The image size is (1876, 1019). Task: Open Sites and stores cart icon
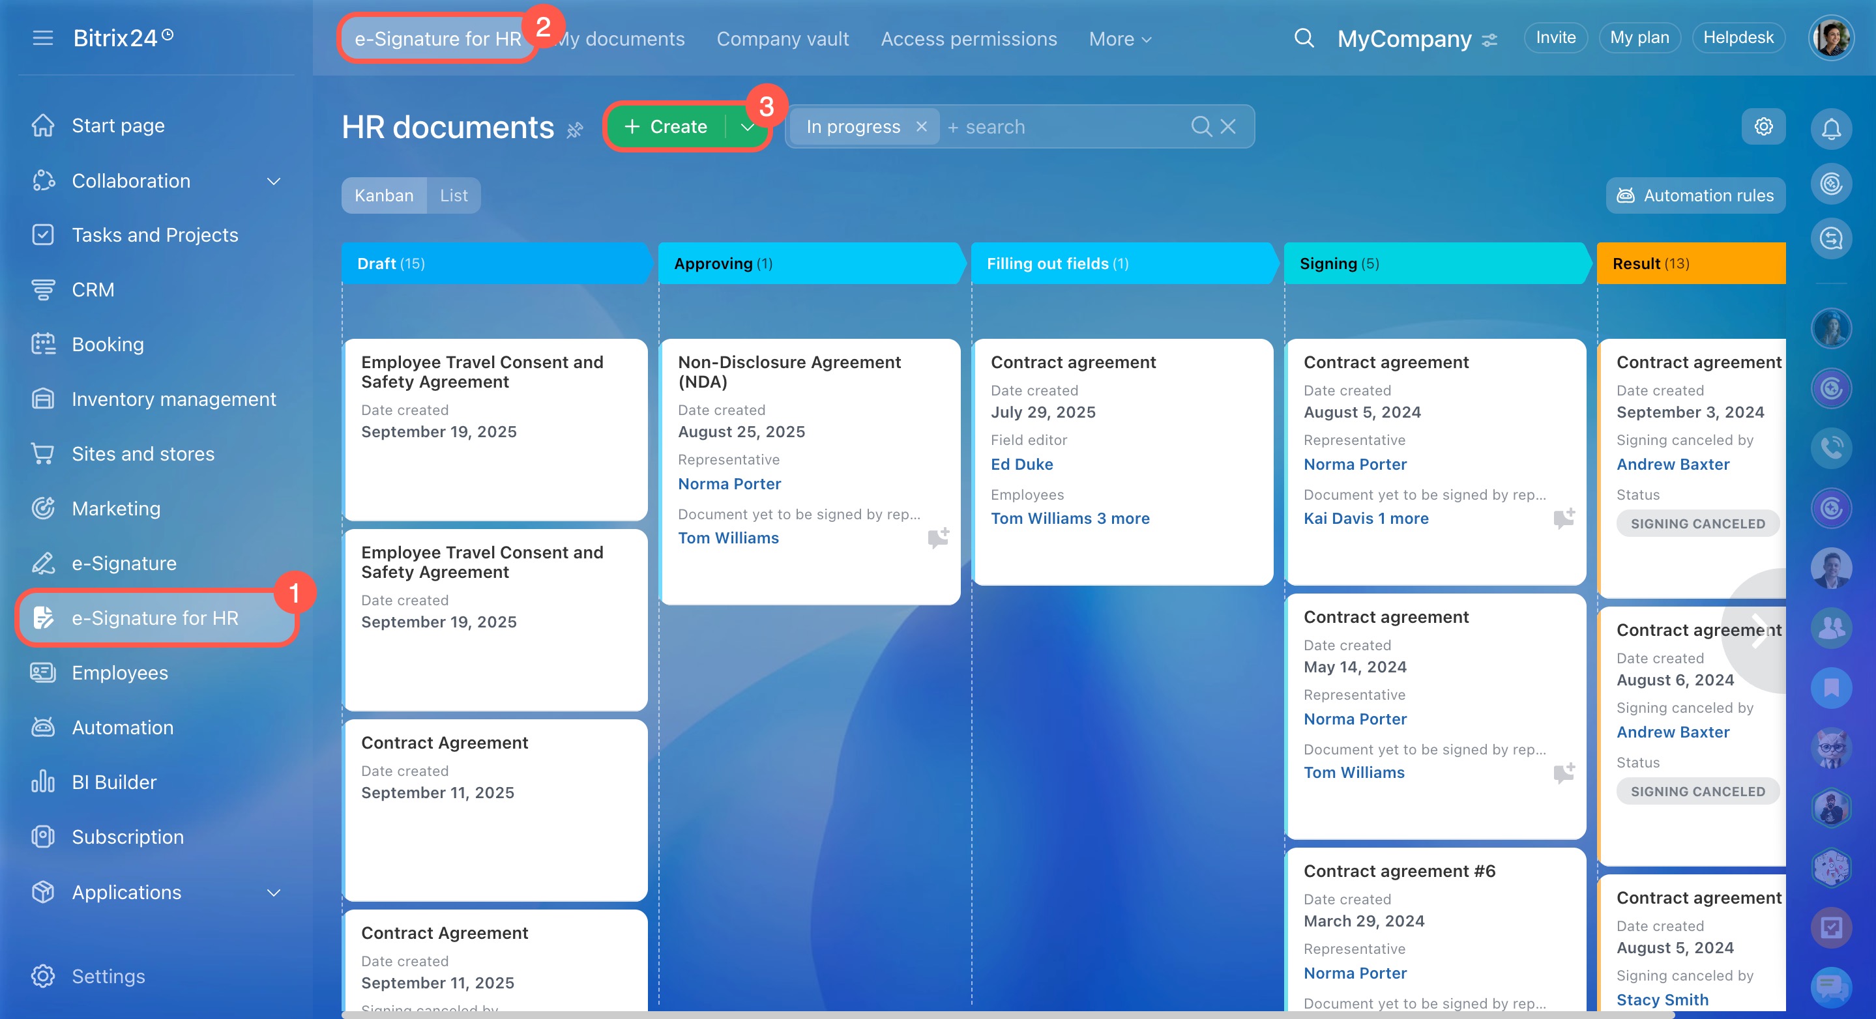(x=43, y=453)
